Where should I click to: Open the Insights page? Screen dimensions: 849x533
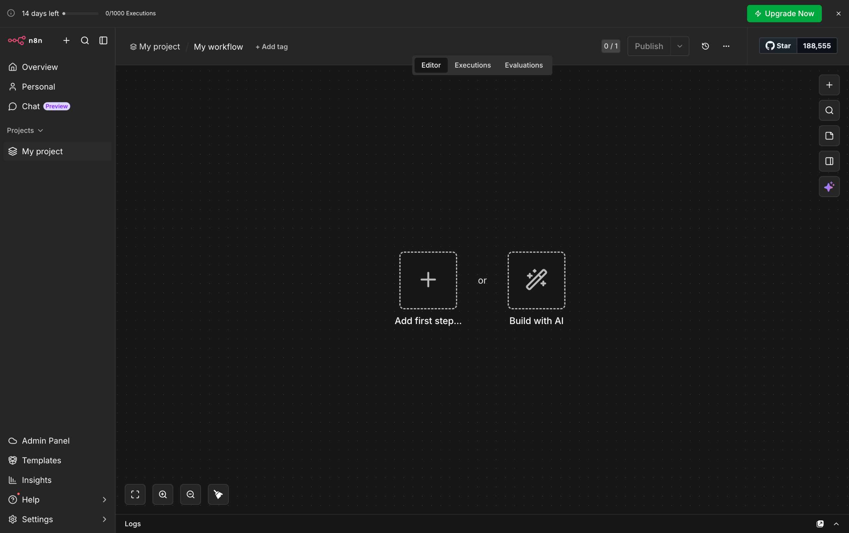point(57,480)
